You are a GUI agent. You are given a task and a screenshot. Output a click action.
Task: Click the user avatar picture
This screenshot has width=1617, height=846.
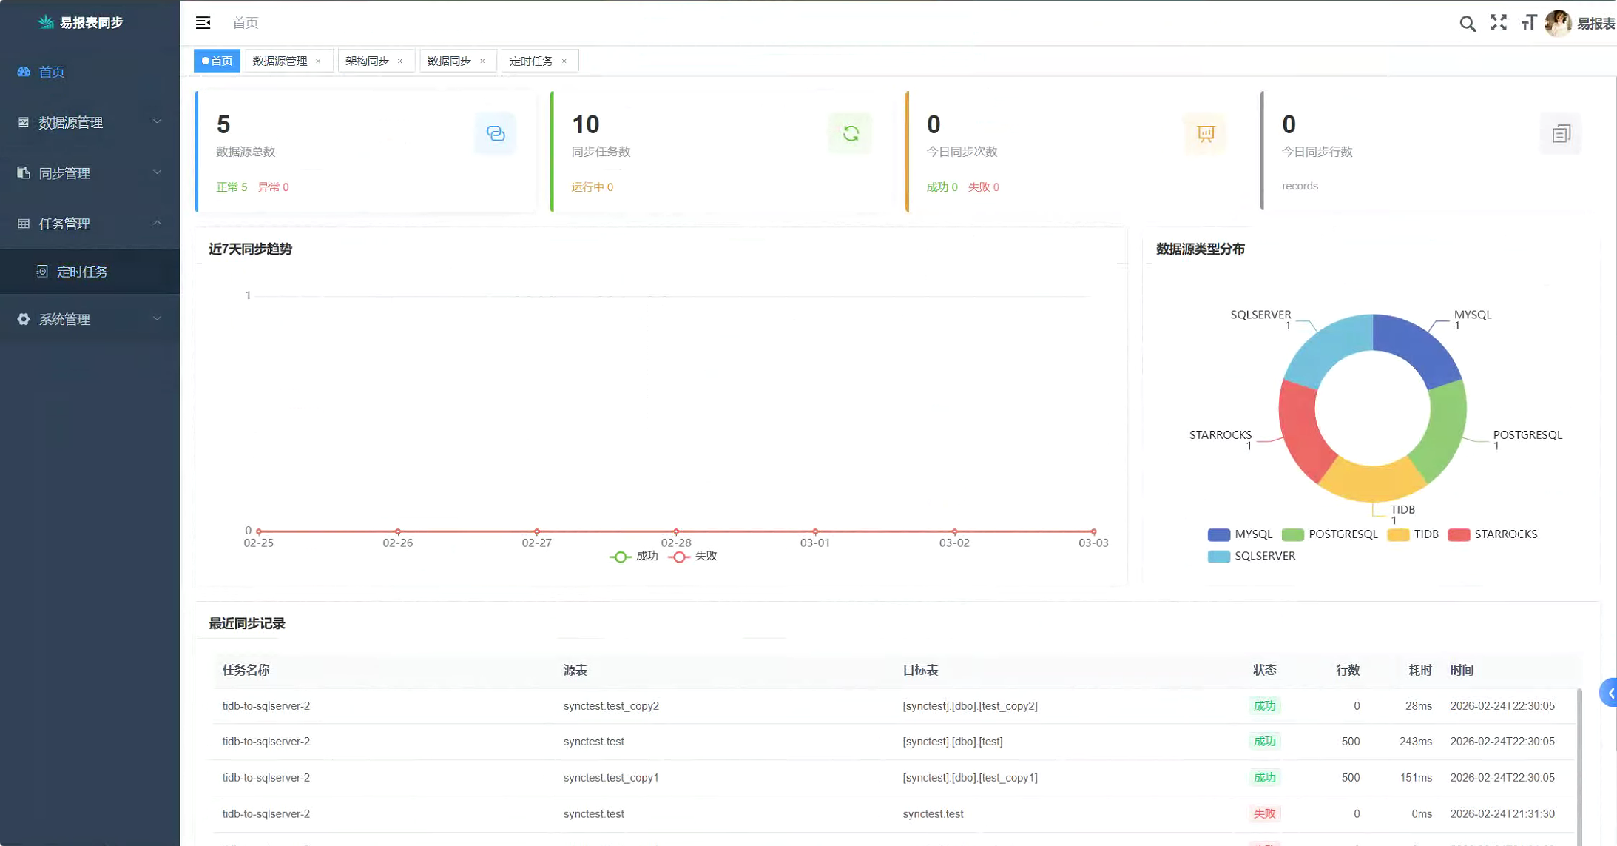coord(1558,24)
